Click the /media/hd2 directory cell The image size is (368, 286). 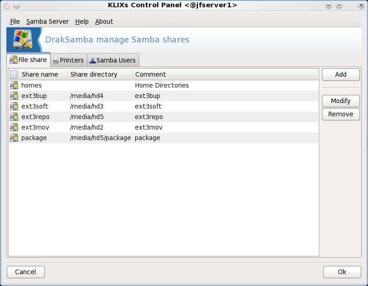87,127
